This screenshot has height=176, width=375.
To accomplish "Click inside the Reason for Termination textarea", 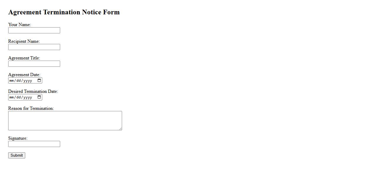I will tap(65, 120).
